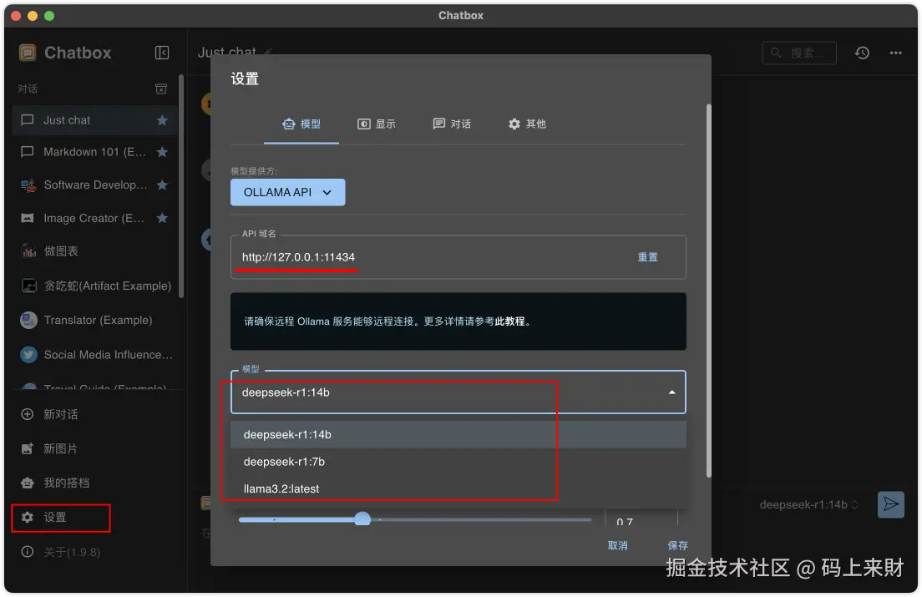Open the Just chat conversation
Screen dimensions: 922x597
click(x=94, y=120)
